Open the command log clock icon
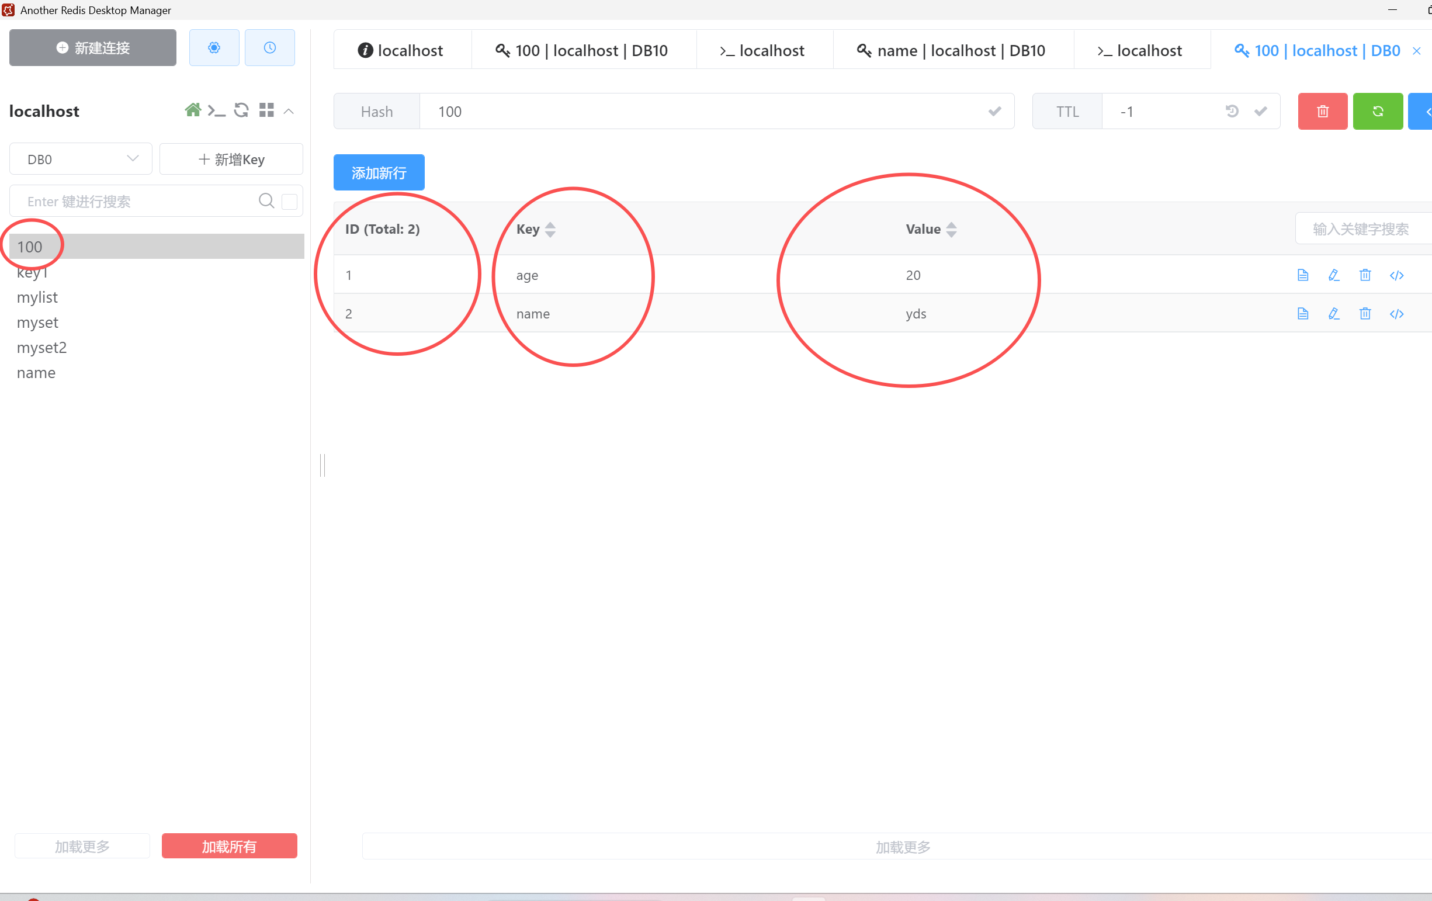1432x901 pixels. (x=269, y=47)
